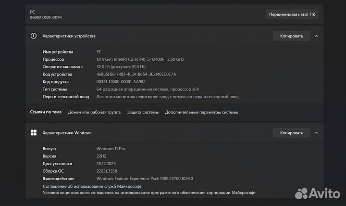Select the processor value 12th Gen Intel Core i5-12400F
The image size is (346, 206).
140,59
